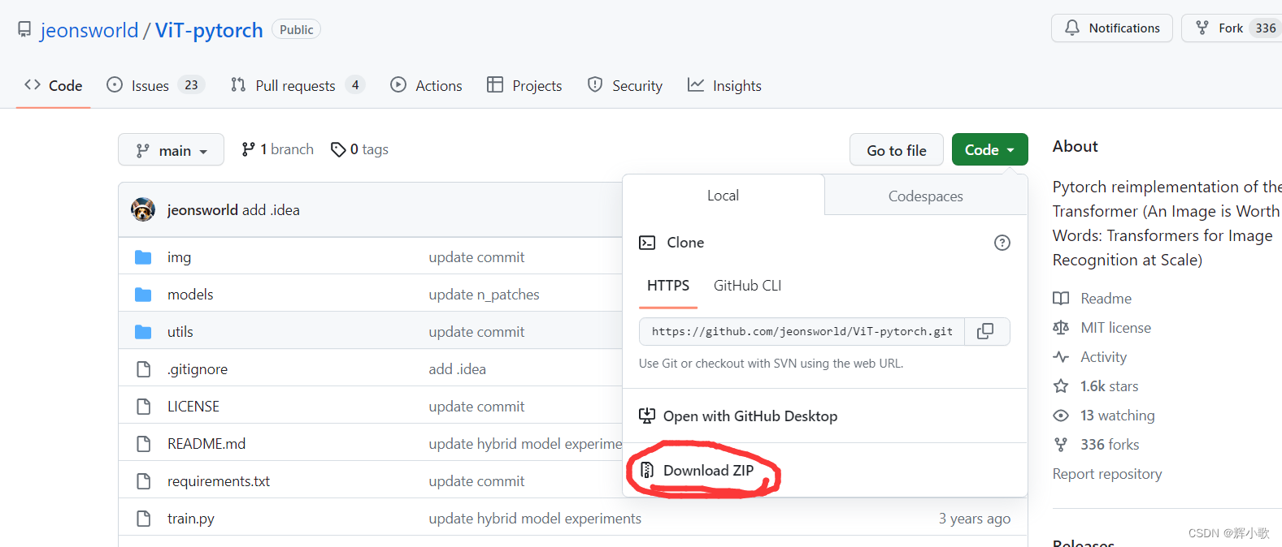Click the Go to file button
The height and width of the screenshot is (547, 1282).
897,150
